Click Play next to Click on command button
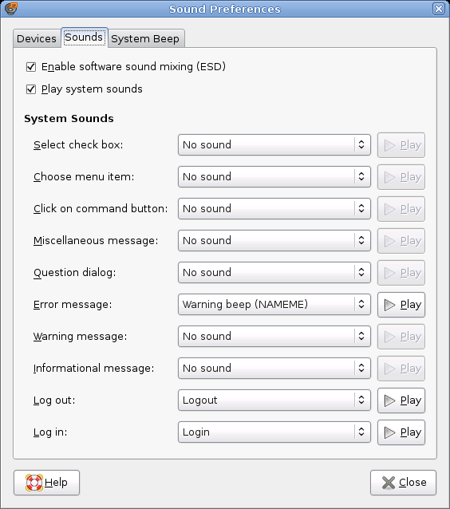The image size is (450, 509). pos(401,209)
